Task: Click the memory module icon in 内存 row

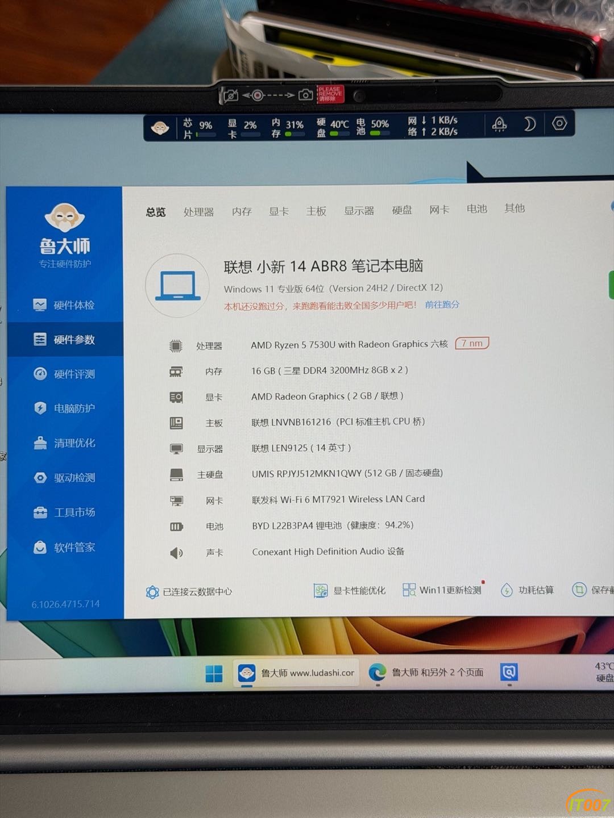Action: pyautogui.click(x=176, y=372)
